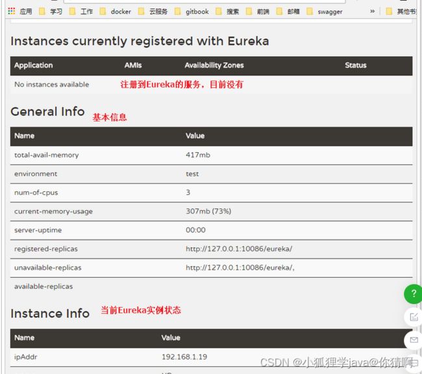Click the 'Instances currently registered with Eureka' heading
The image size is (422, 374).
tap(140, 41)
